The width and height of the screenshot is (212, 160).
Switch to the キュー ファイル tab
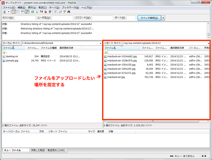click(x=16, y=150)
